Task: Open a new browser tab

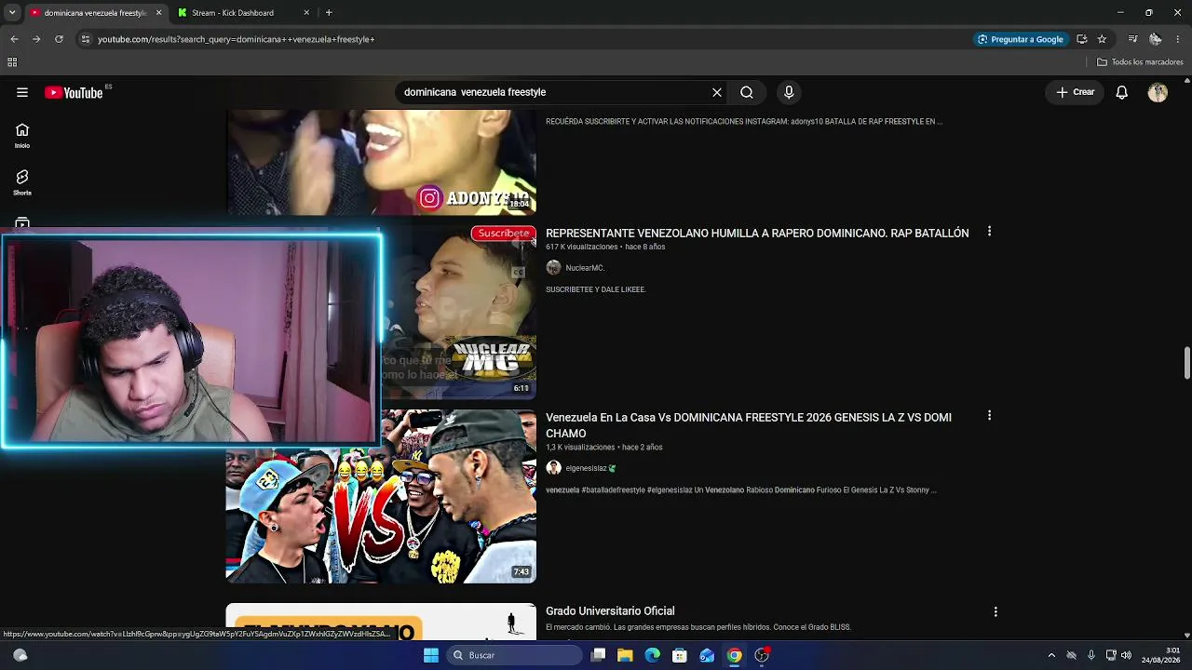Action: (x=329, y=13)
